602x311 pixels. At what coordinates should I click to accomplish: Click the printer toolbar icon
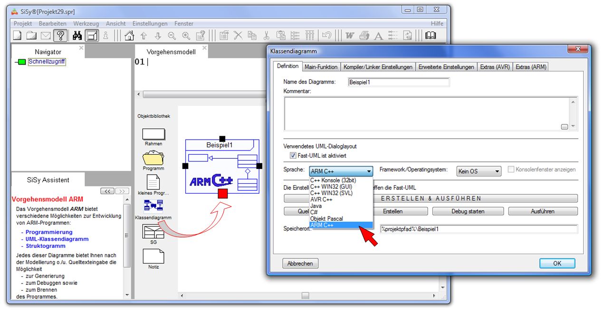tap(364, 36)
